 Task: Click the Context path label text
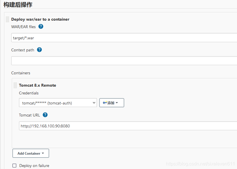[23, 50]
